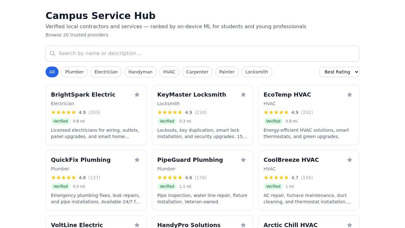Filter by HVAC category
The height and width of the screenshot is (228, 405).
tap(169, 72)
